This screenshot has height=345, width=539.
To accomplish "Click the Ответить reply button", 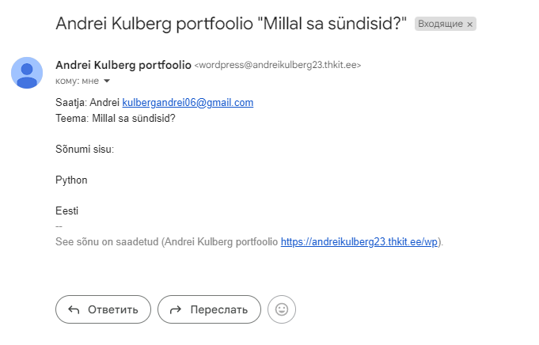I will click(103, 309).
